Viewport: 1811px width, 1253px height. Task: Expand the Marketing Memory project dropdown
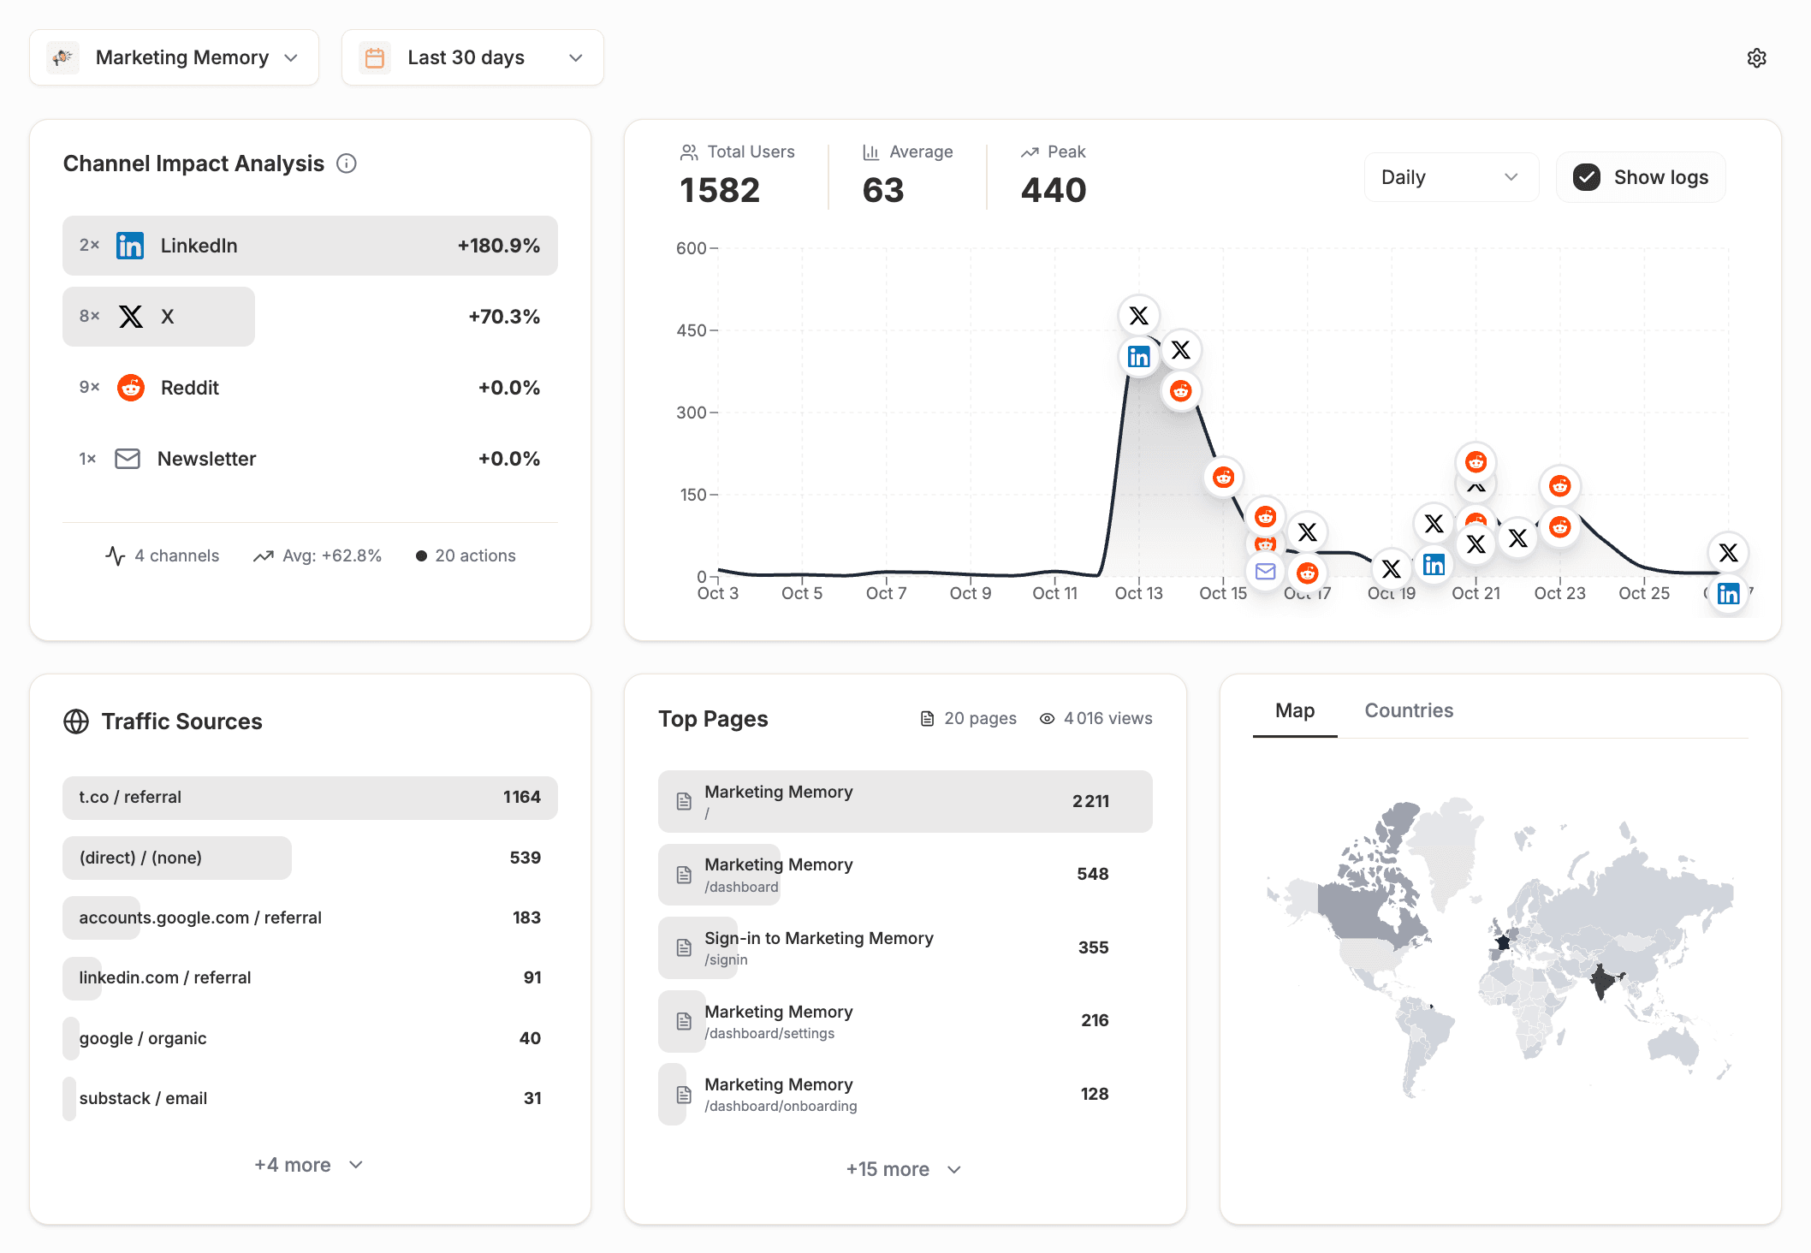coord(174,57)
